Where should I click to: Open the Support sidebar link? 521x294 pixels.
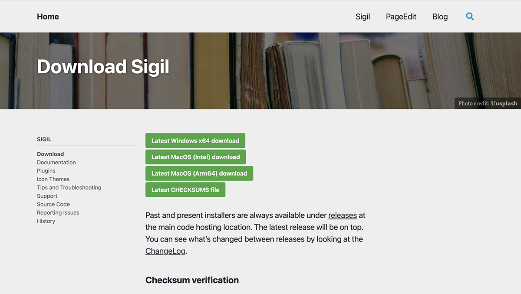click(47, 196)
